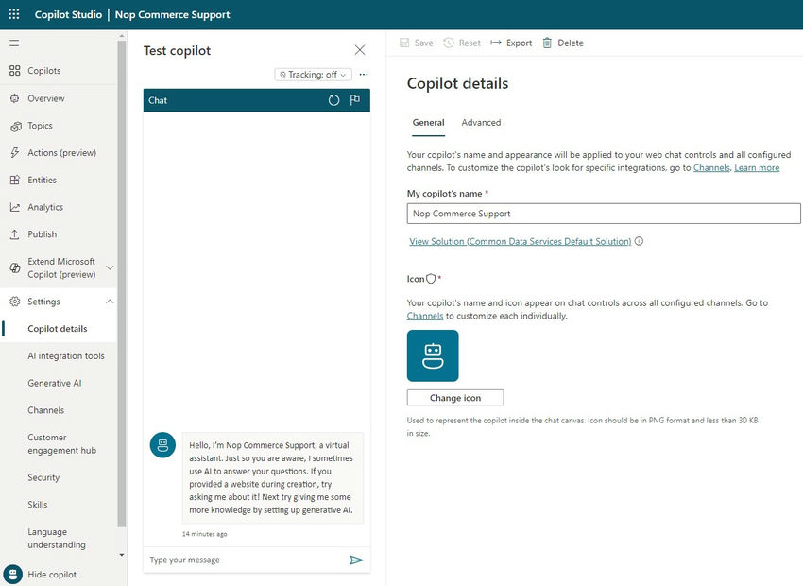
Task: Collapse the Settings section chevron
Action: tap(110, 302)
